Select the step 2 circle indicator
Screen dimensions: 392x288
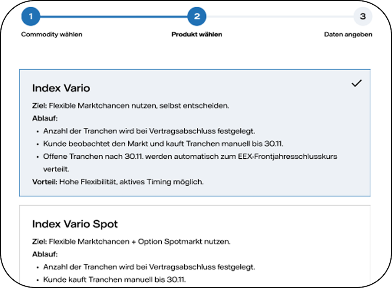point(197,16)
